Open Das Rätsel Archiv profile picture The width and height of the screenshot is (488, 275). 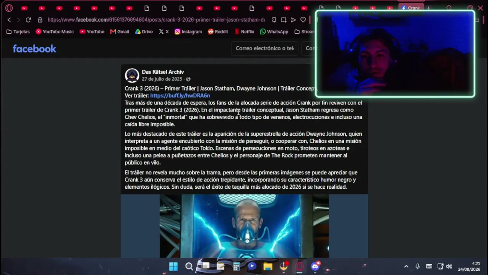click(132, 75)
